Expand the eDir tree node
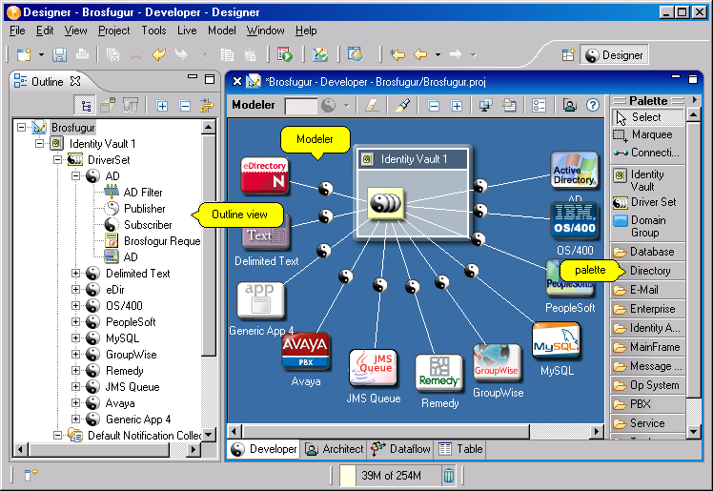 [x=76, y=290]
